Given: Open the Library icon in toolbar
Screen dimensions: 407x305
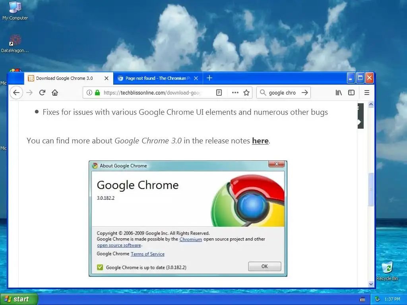Looking at the screenshot, I should coord(339,93).
